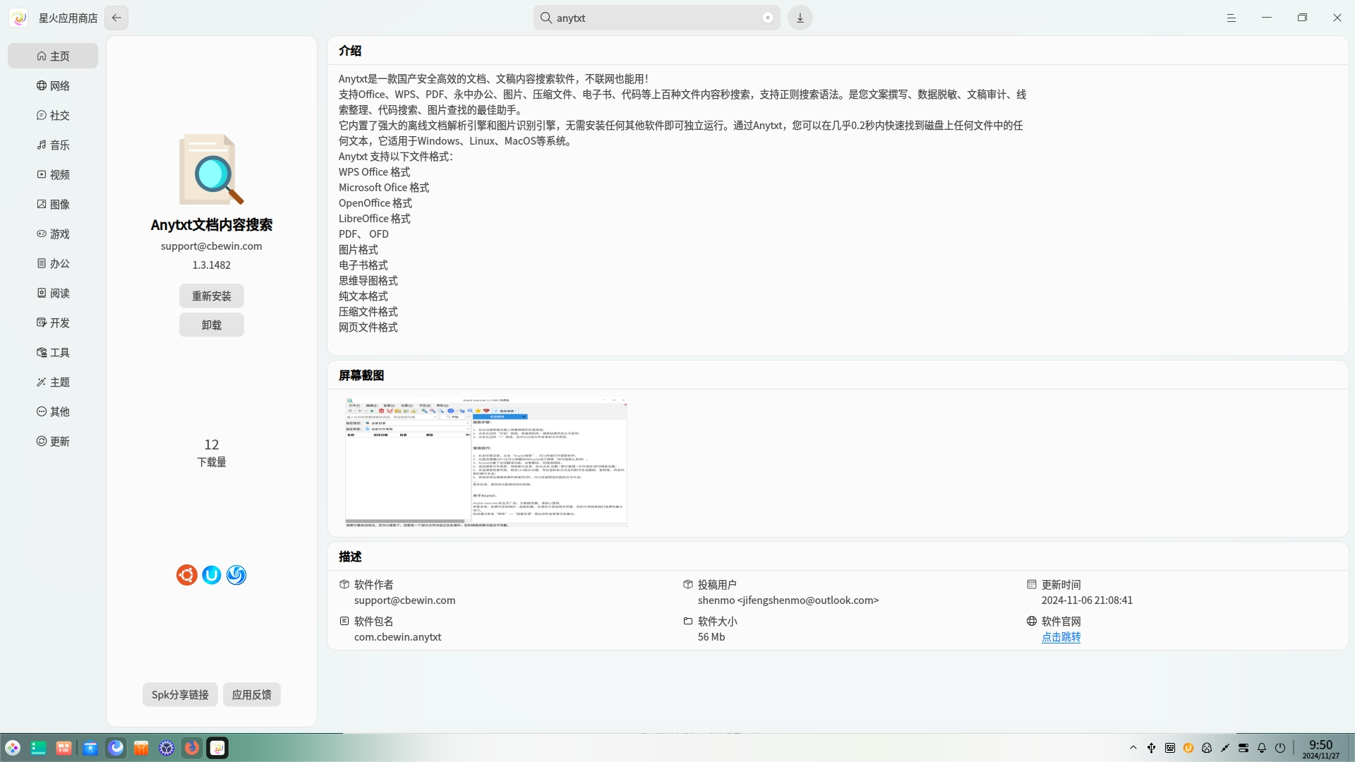Open the 音乐 category
The height and width of the screenshot is (762, 1355).
53,145
